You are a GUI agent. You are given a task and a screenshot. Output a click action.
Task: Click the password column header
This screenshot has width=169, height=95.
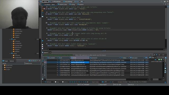[105, 58]
